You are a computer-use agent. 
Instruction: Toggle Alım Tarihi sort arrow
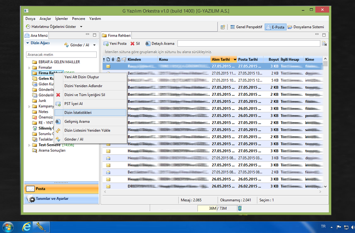tap(235, 60)
